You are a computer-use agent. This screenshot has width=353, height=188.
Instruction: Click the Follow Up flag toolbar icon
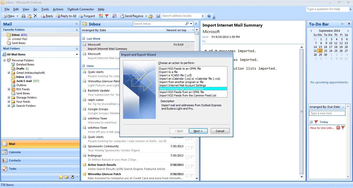click(107, 16)
